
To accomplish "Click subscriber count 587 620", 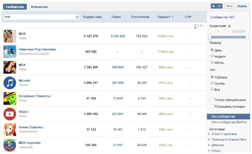I will (x=91, y=52).
